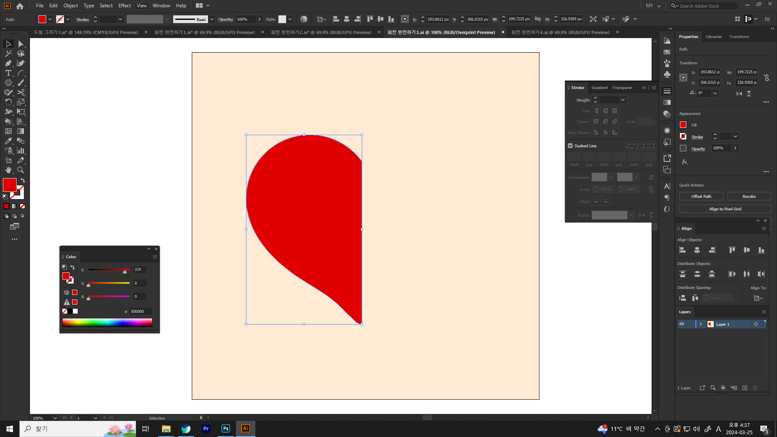Enable the Dashed Line checkbox
The image size is (777, 437).
click(x=570, y=146)
